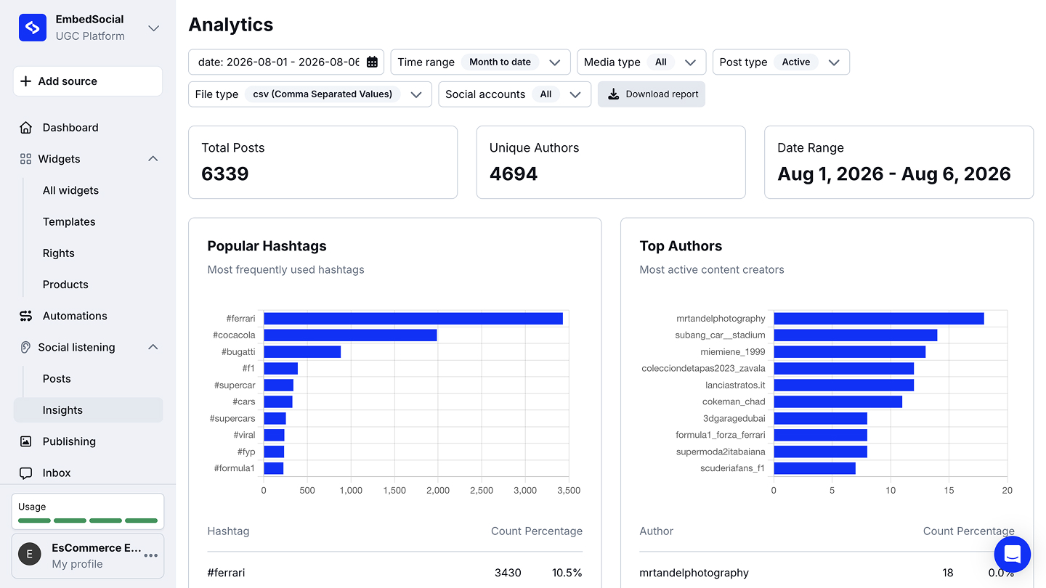Open the workspace switcher chevron beside EmbedSocial

pos(153,28)
